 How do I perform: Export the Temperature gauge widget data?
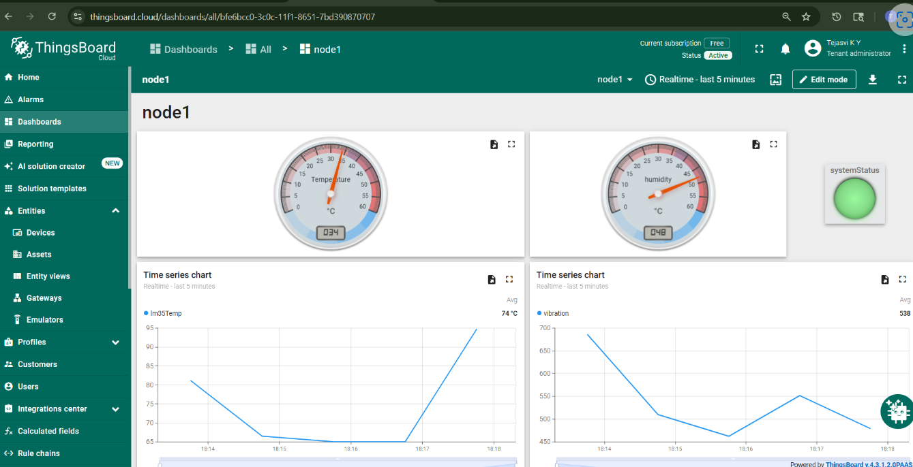pyautogui.click(x=494, y=144)
